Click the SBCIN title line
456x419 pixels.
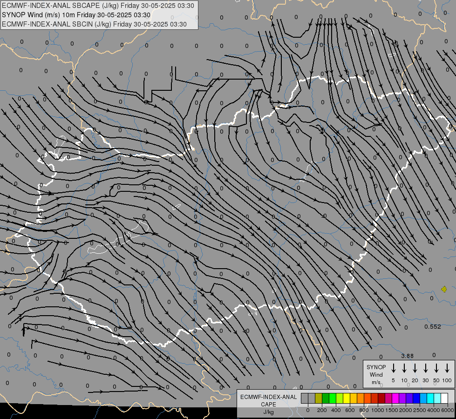(94, 24)
